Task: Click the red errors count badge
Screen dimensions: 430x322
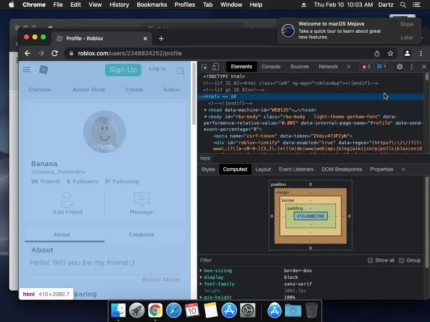Action: (366, 67)
